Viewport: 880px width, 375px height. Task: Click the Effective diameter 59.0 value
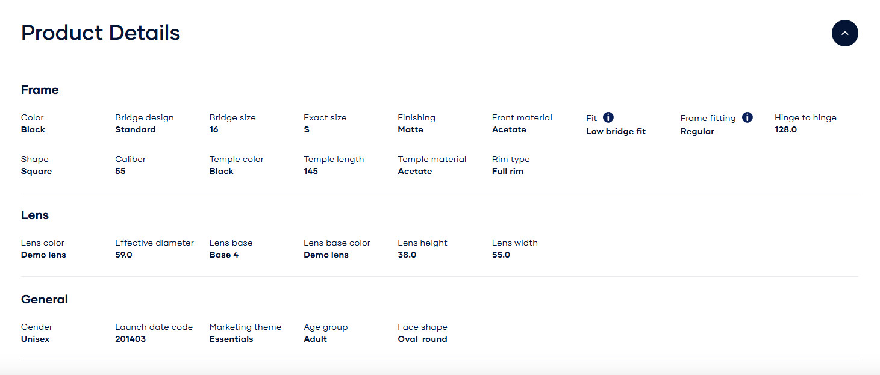123,255
